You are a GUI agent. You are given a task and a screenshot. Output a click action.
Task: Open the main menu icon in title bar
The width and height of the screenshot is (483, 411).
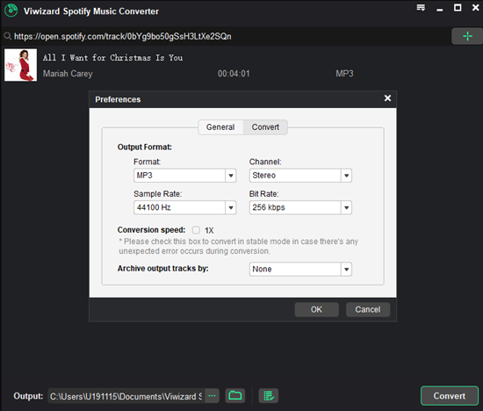click(x=421, y=7)
